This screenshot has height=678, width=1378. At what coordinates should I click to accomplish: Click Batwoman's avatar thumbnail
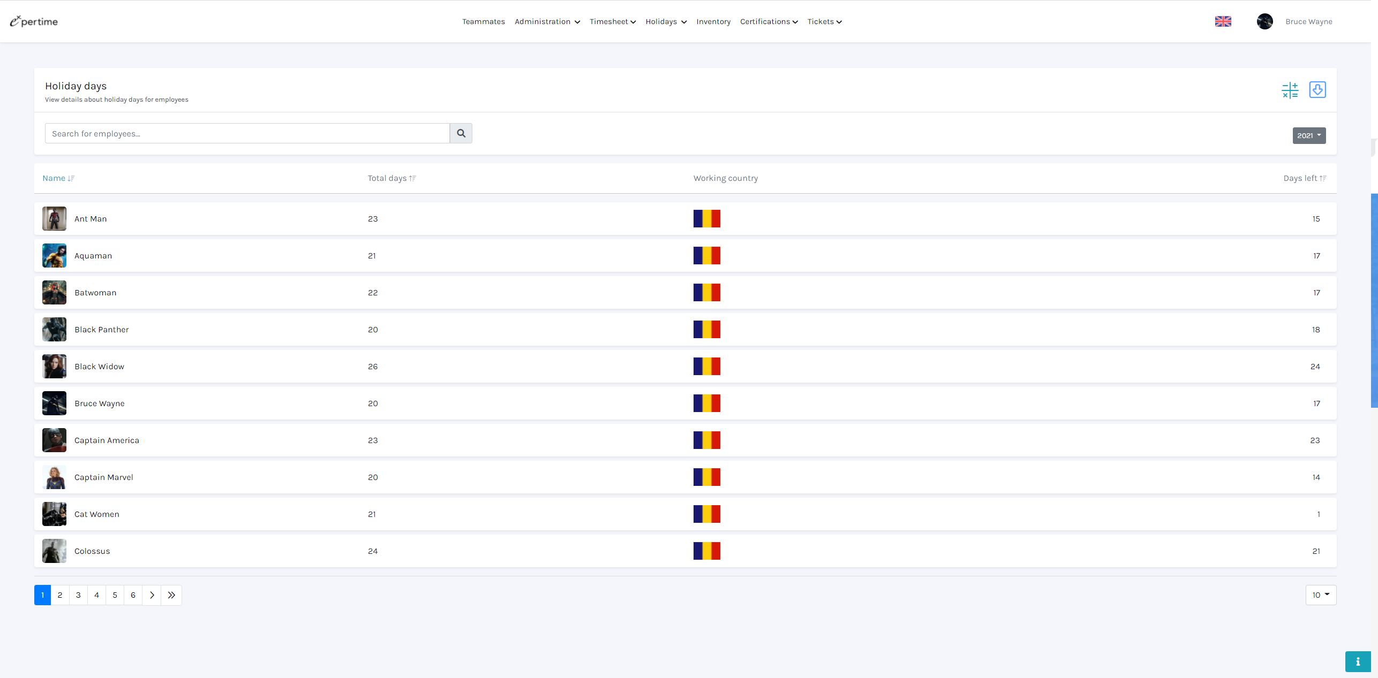[54, 292]
